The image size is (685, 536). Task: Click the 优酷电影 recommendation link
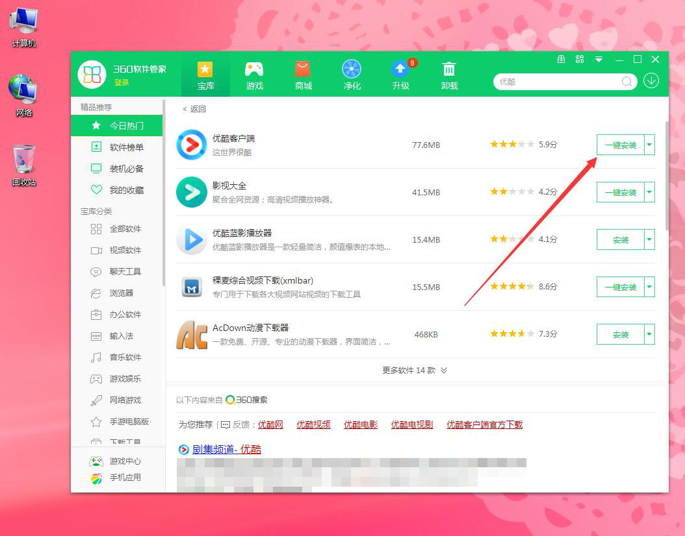coord(361,424)
